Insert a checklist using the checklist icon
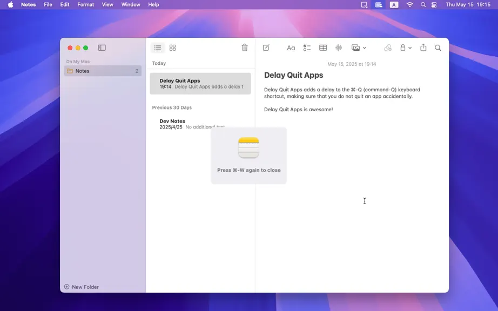The width and height of the screenshot is (498, 311). point(307,48)
